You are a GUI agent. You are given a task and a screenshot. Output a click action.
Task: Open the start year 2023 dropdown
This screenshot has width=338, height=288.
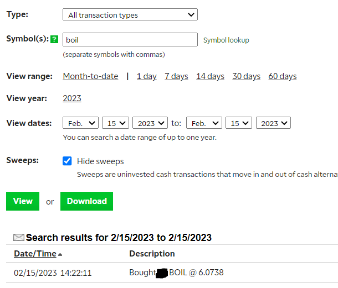(x=150, y=123)
